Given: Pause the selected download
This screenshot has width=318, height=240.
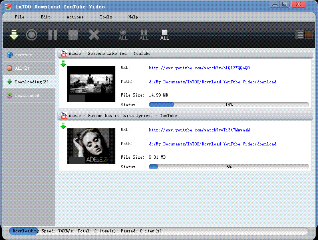Looking at the screenshot, I should pos(53,35).
